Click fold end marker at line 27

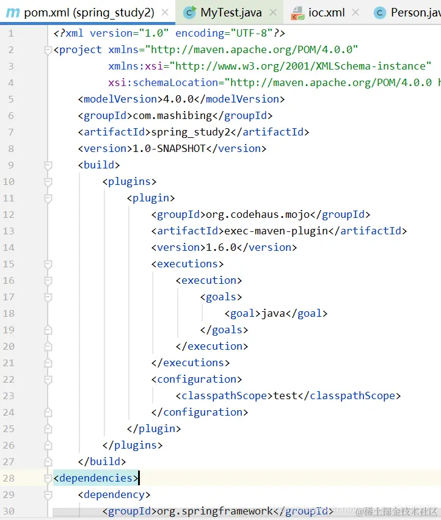tap(48, 462)
